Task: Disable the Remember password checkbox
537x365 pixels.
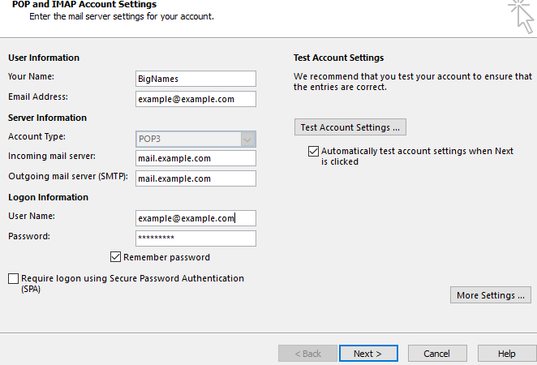Action: click(116, 257)
